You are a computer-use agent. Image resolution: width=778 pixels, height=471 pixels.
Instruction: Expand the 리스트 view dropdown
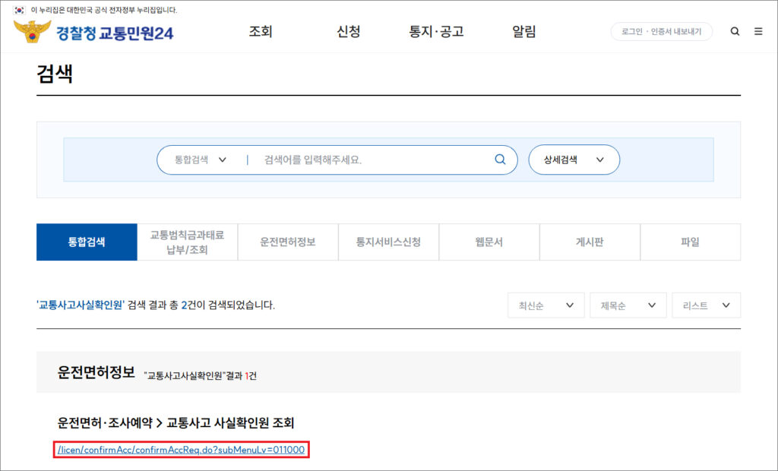click(x=706, y=305)
